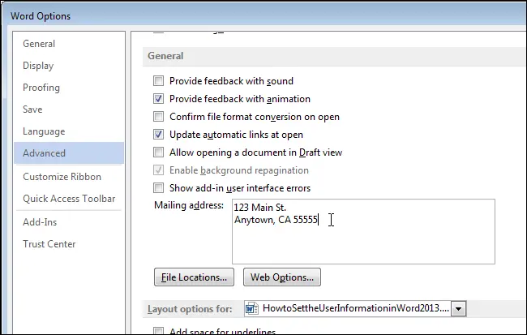The width and height of the screenshot is (527, 335).
Task: Uncheck Provide feedback with animation
Action: (x=158, y=98)
